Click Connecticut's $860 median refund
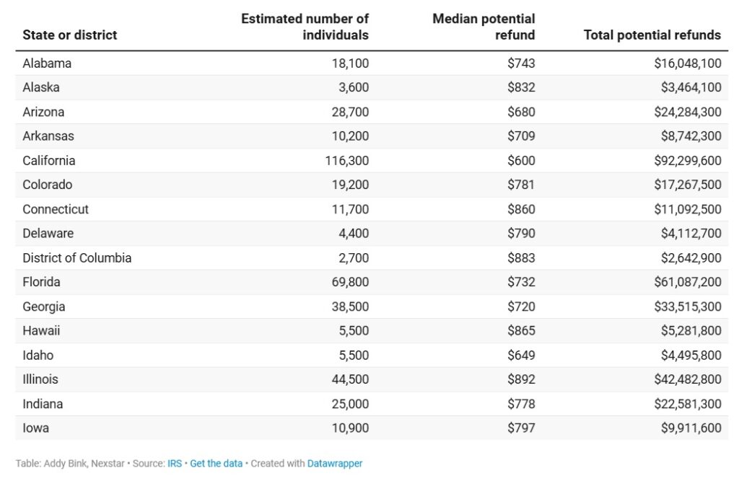Image resolution: width=739 pixels, height=481 pixels. [x=521, y=209]
